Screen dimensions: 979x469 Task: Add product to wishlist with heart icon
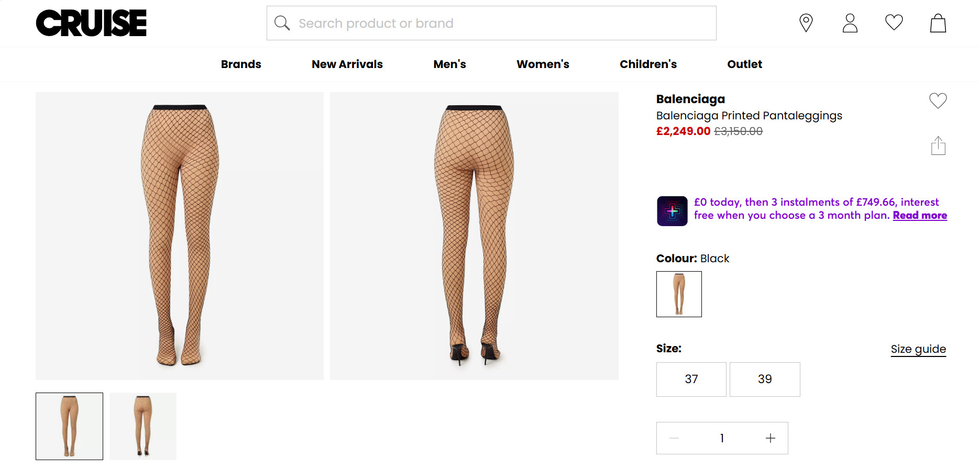coord(938,100)
